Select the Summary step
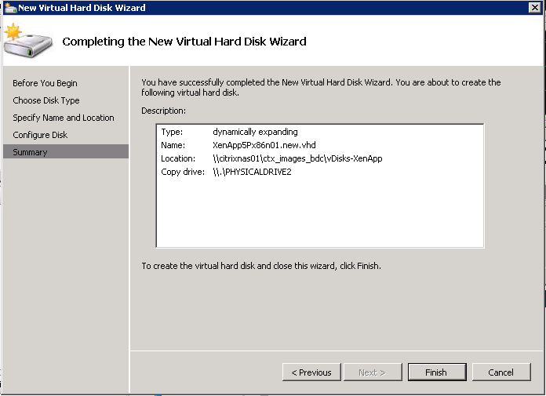This screenshot has height=396, width=546. [x=66, y=151]
